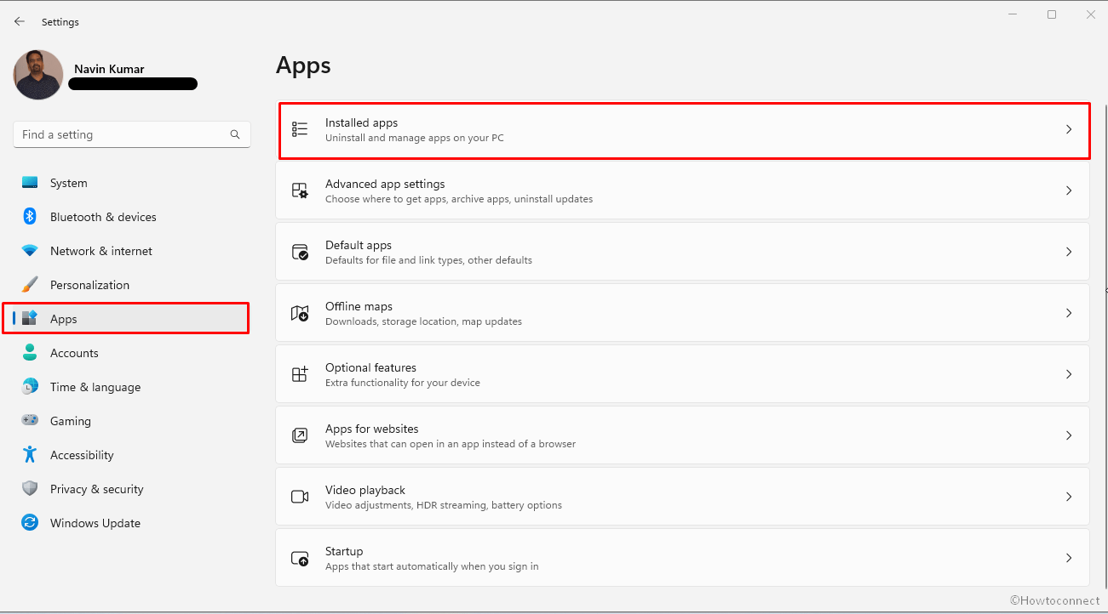
Task: Expand Installed apps with its chevron
Action: (x=1069, y=129)
